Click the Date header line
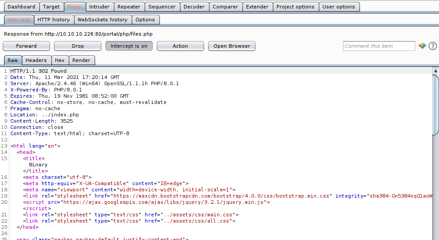The width and height of the screenshot is (439, 240). pyautogui.click(x=65, y=77)
